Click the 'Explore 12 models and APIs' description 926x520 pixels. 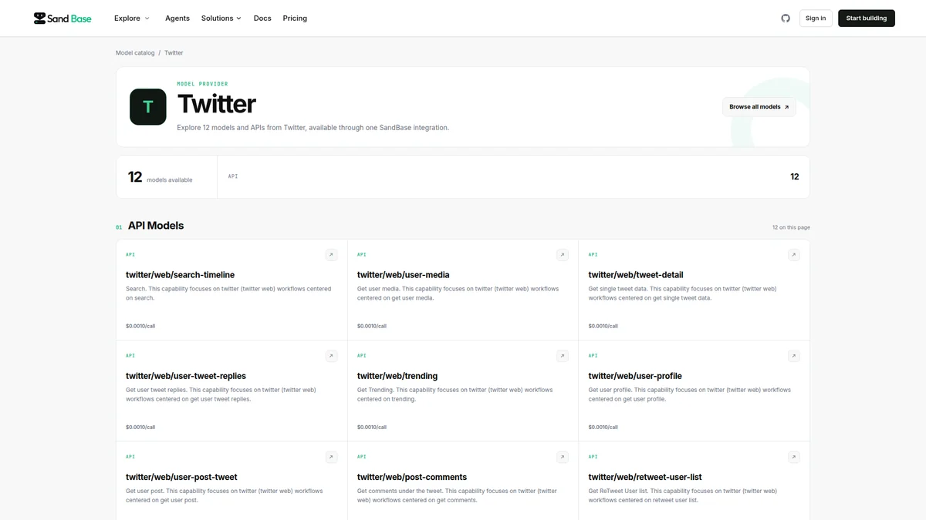point(313,128)
